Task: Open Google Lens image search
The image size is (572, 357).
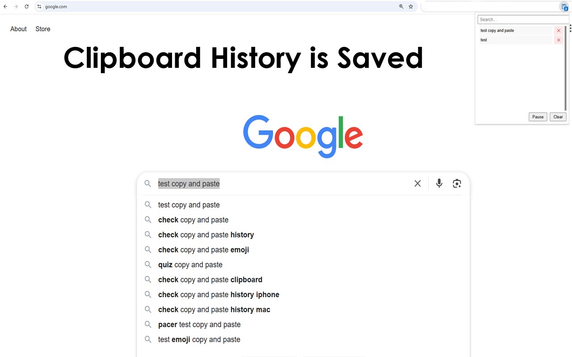Action: pos(457,183)
